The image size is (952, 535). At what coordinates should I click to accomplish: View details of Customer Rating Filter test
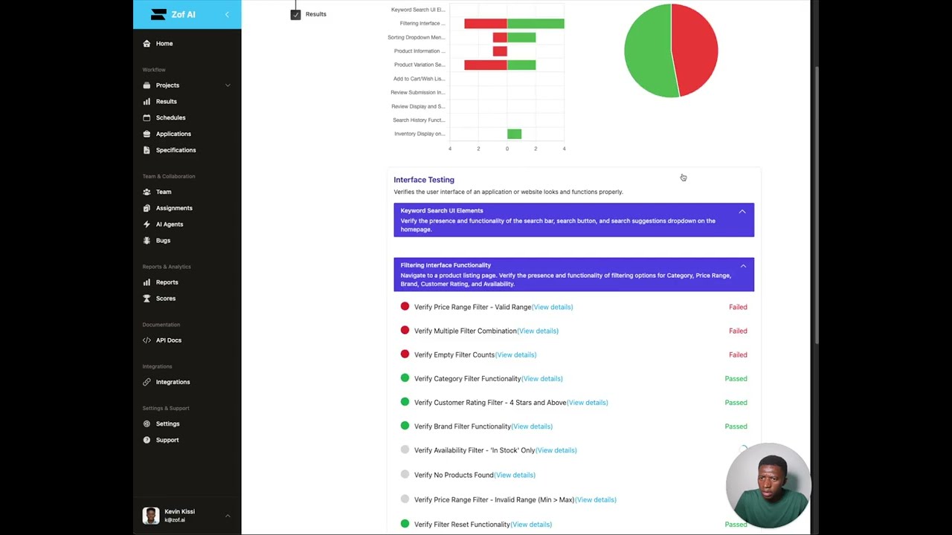[x=588, y=402]
